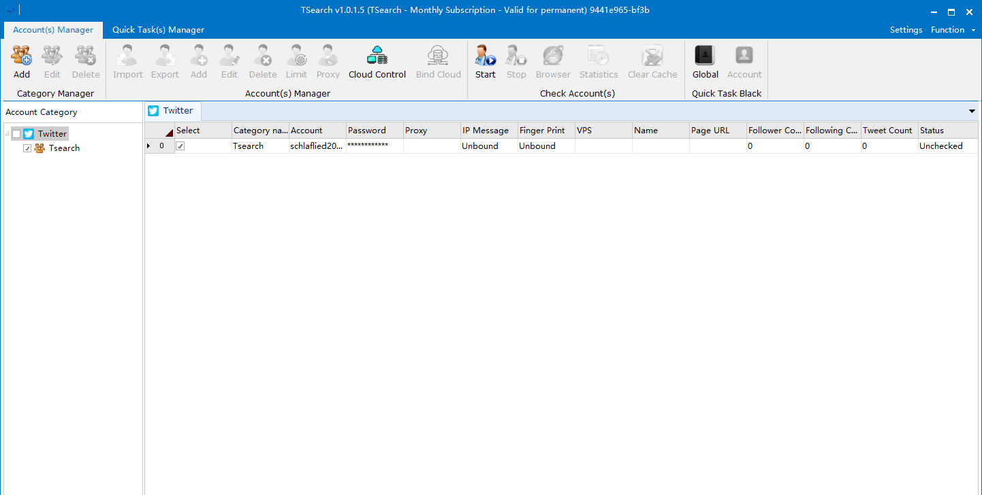Toggle the Tsearch category checkbox

(x=27, y=148)
